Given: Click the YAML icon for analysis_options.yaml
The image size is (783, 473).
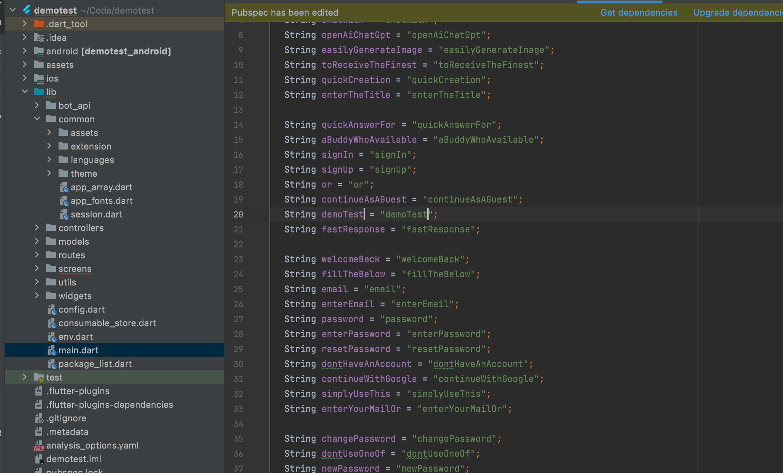Looking at the screenshot, I should tap(39, 445).
